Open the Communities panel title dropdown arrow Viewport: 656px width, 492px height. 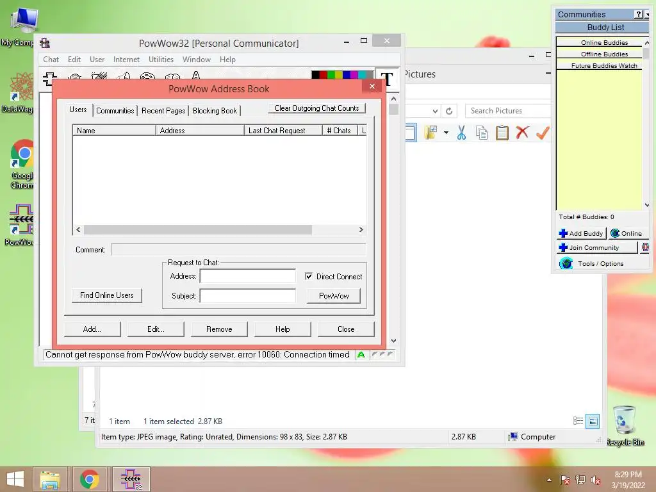click(647, 14)
